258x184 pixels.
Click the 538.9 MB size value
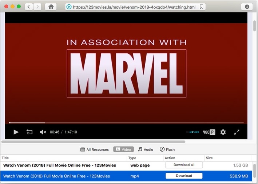239,176
